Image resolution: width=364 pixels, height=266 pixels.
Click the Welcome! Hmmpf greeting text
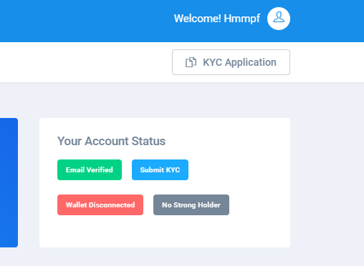[x=217, y=19]
